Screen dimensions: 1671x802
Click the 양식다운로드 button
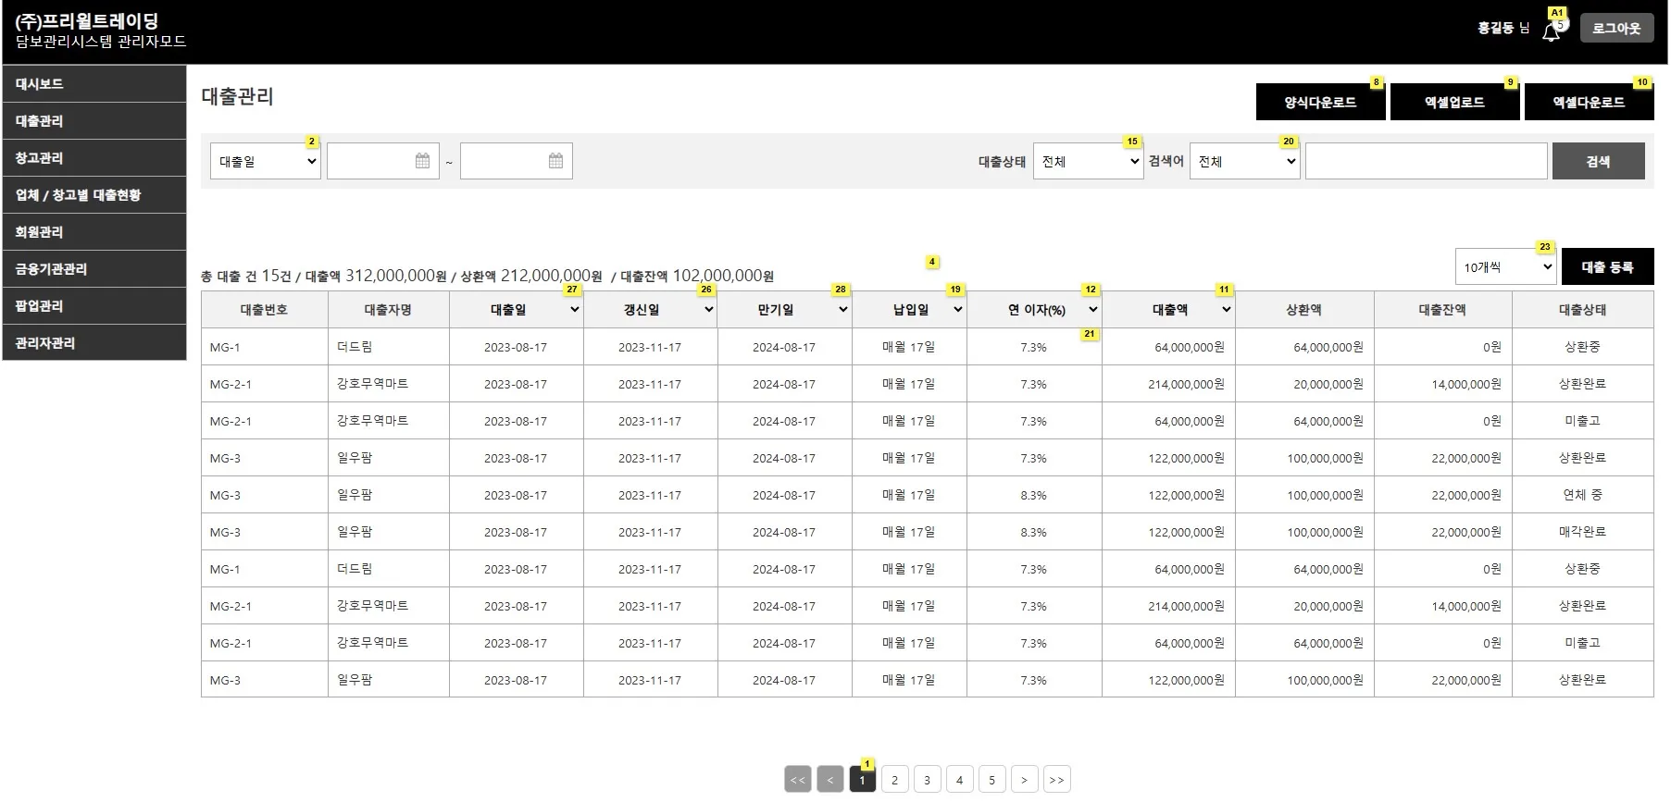1320,102
